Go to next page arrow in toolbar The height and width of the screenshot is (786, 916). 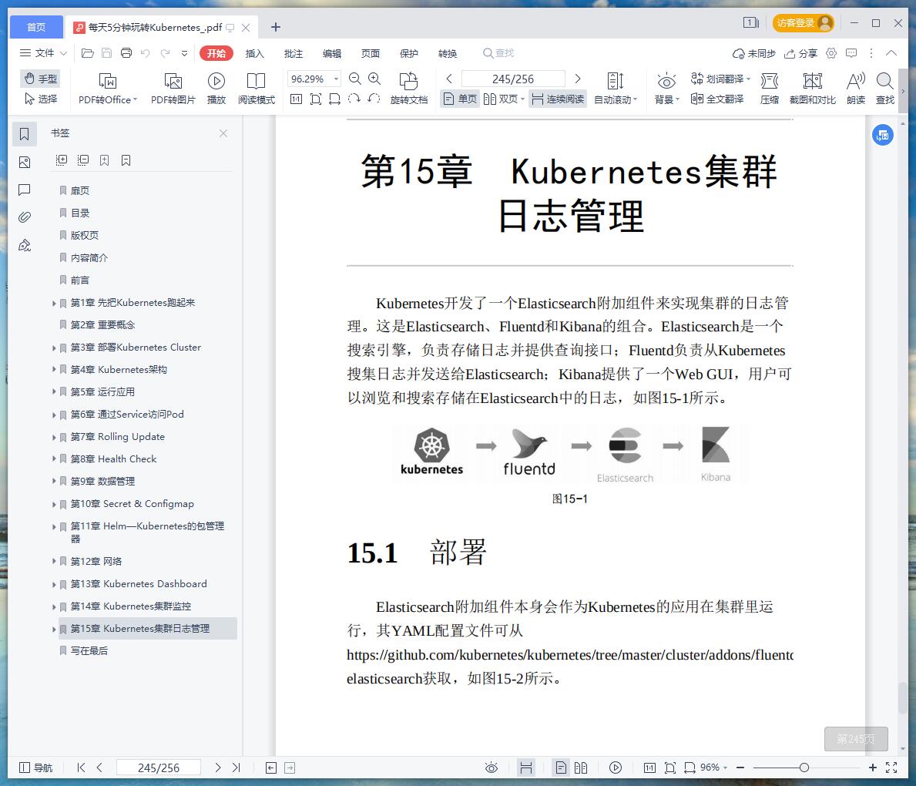pos(578,79)
